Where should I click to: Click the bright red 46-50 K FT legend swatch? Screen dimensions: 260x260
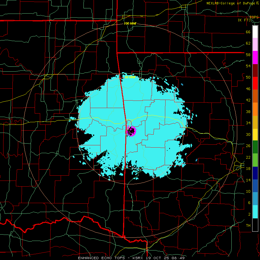(255, 83)
